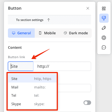Click the up arrow beside section settings
112x112 pixels.
click(x=49, y=20)
